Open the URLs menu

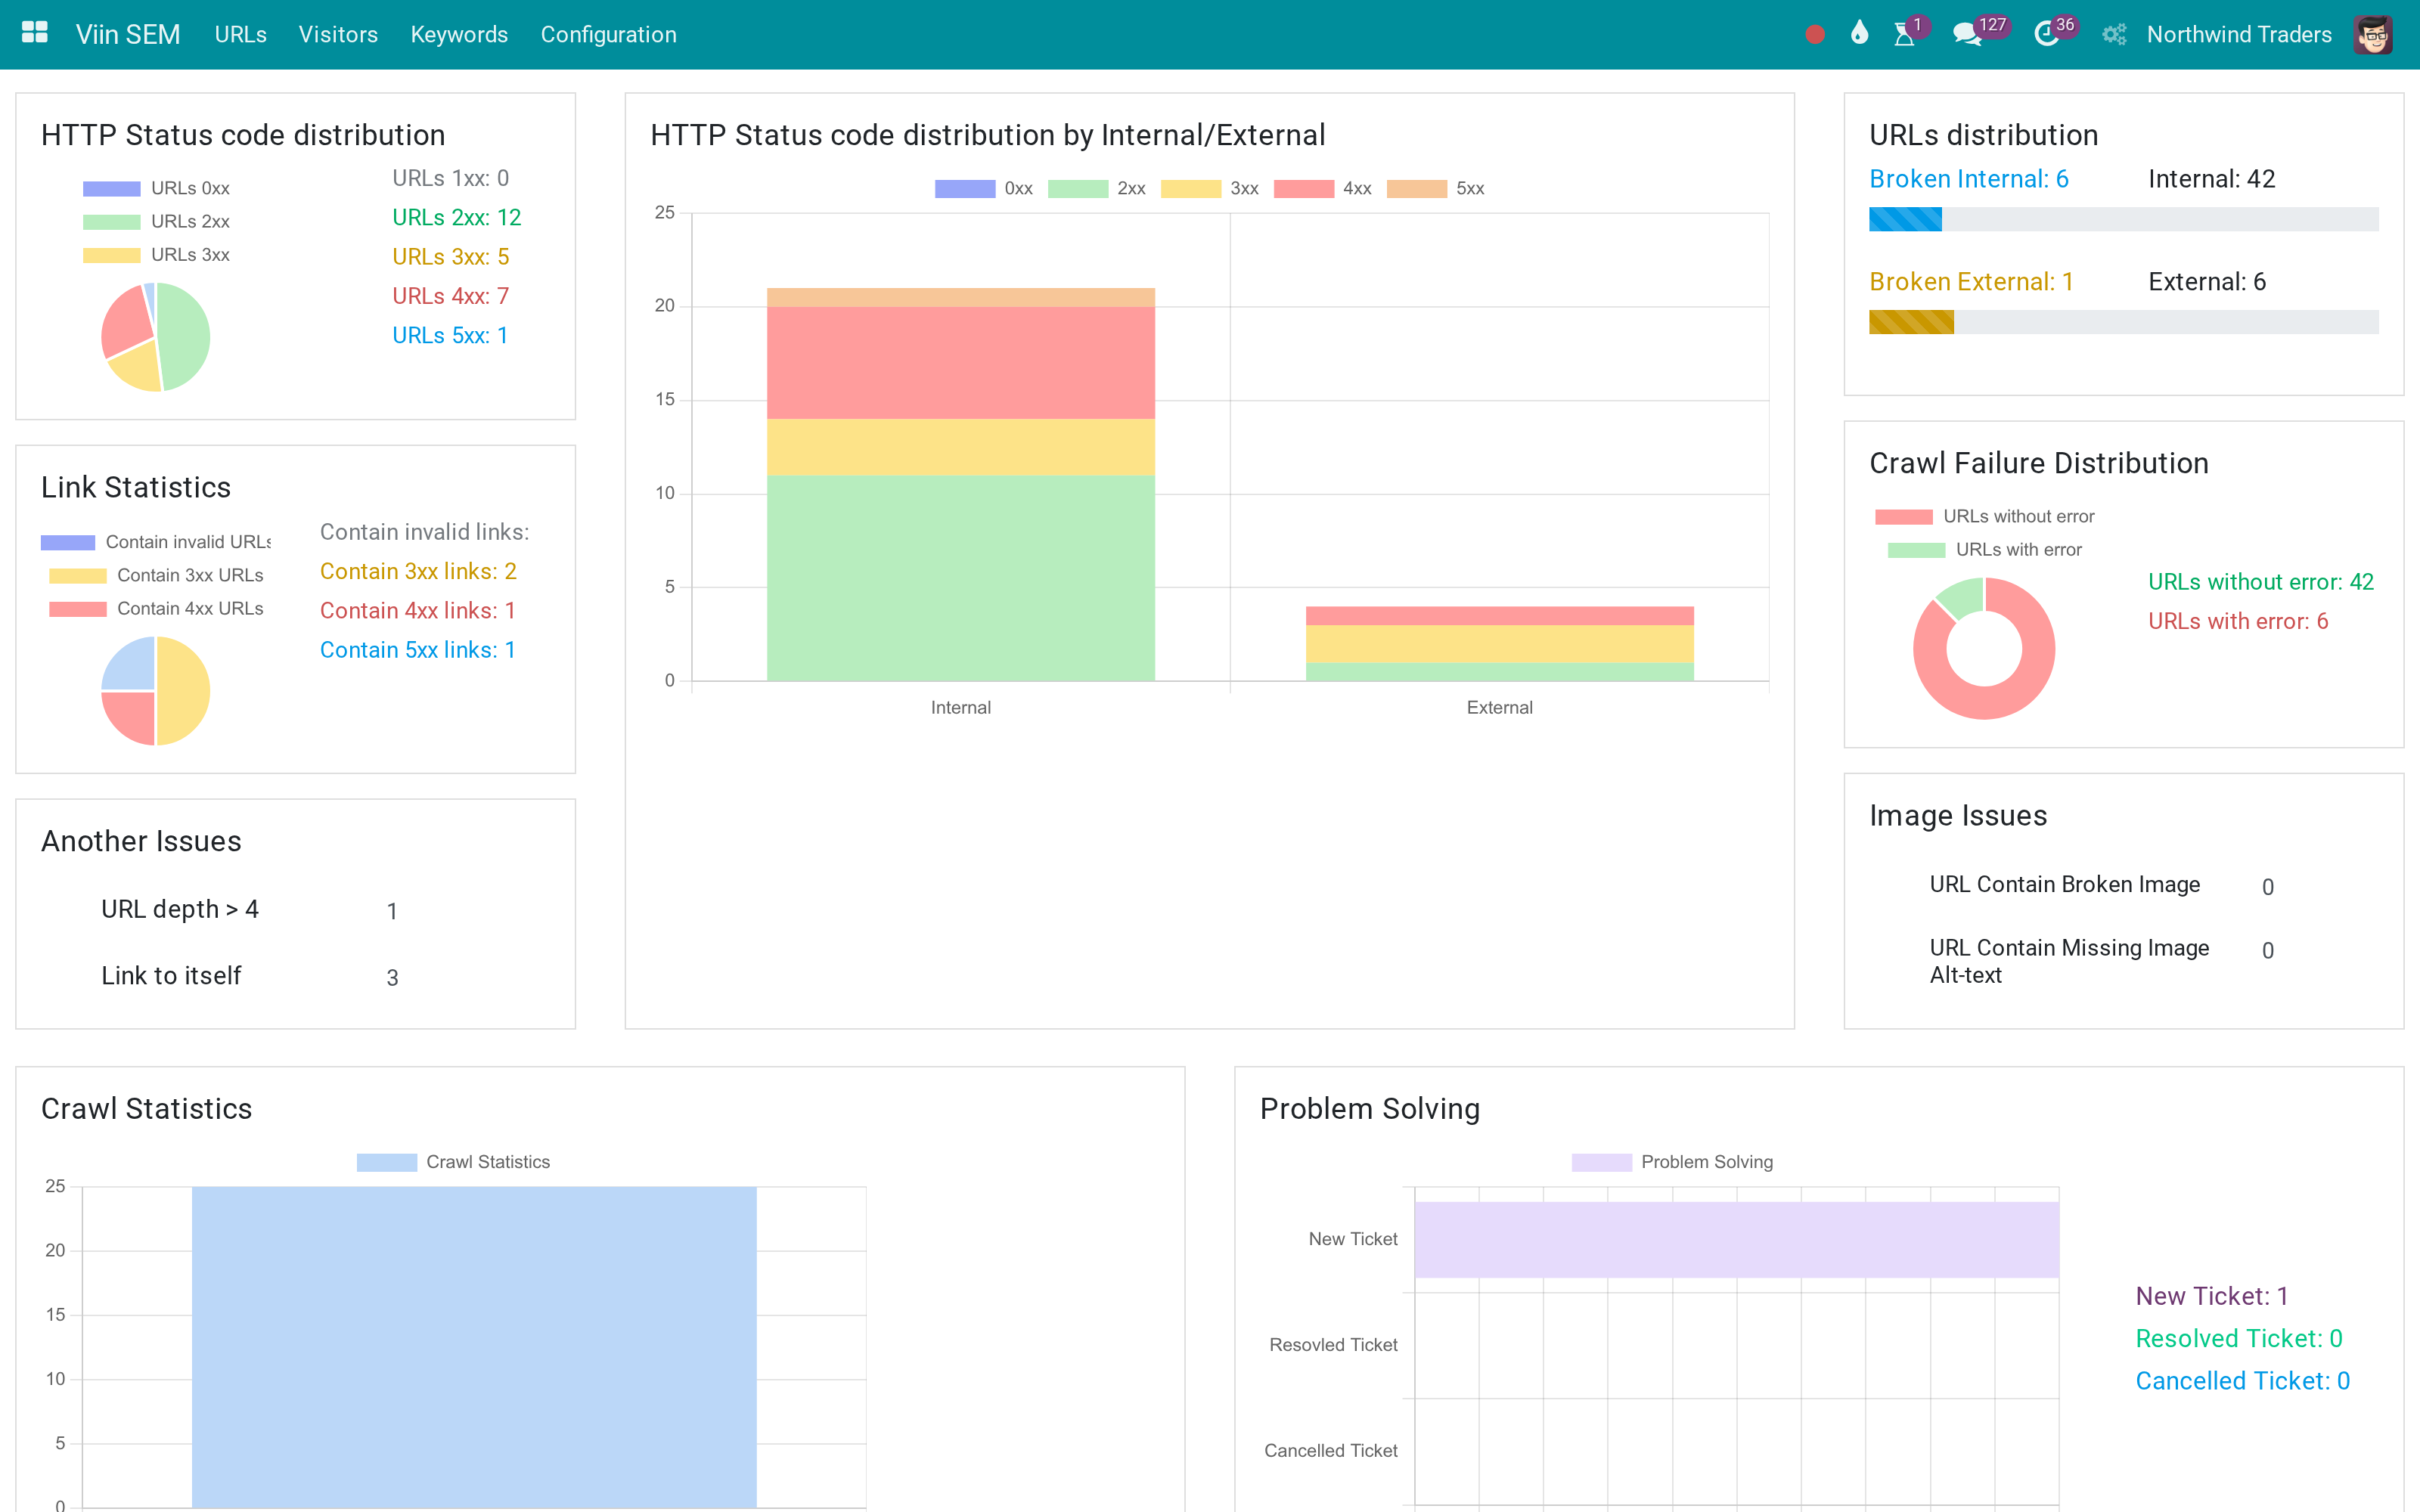pos(240,34)
